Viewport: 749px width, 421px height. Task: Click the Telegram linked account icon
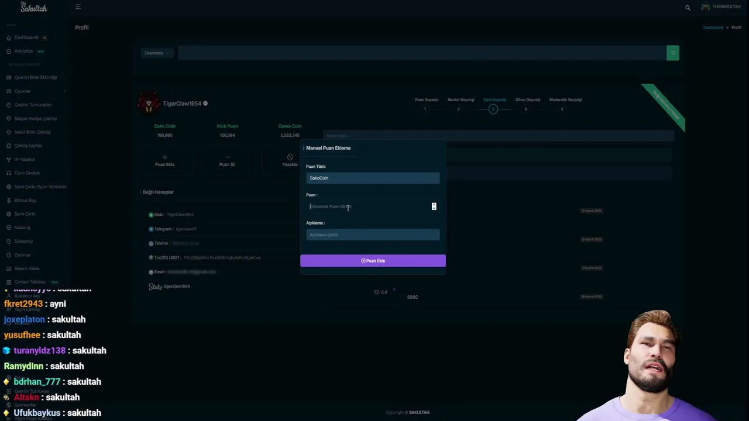pyautogui.click(x=151, y=229)
